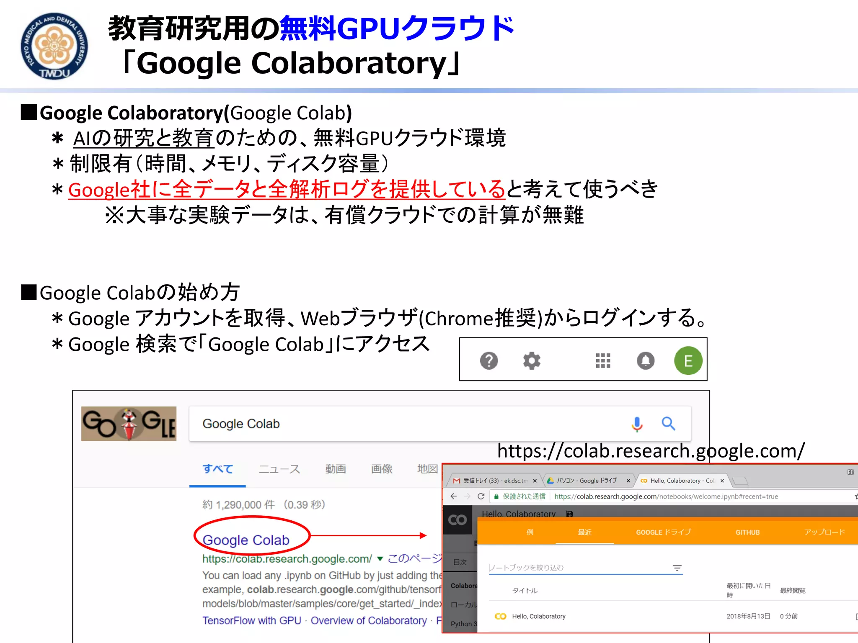Click the notifications bell icon

(x=646, y=360)
